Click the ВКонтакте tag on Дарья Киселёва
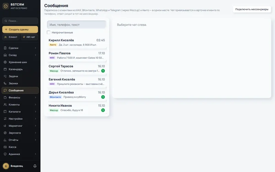 coord(55,97)
